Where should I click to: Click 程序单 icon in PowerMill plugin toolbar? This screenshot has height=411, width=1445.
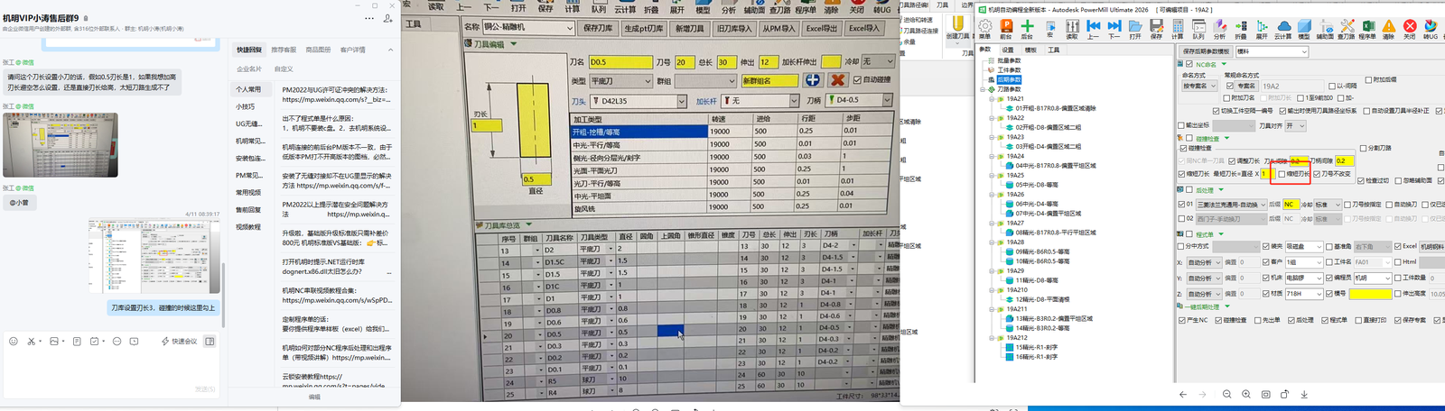click(x=1367, y=29)
